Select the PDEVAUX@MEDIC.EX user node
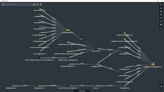 click(39, 27)
